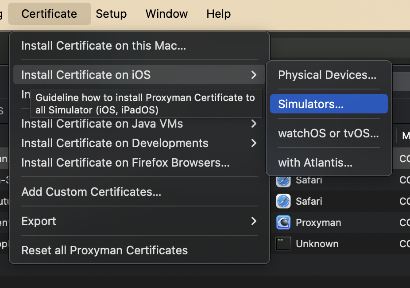Choose watchOS or tvOS… option
Viewport: 410px width, 288px height.
pyautogui.click(x=329, y=133)
